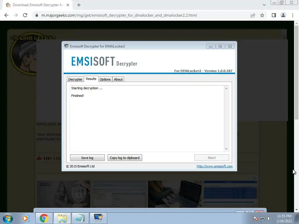Open Windows Start menu

(8, 218)
